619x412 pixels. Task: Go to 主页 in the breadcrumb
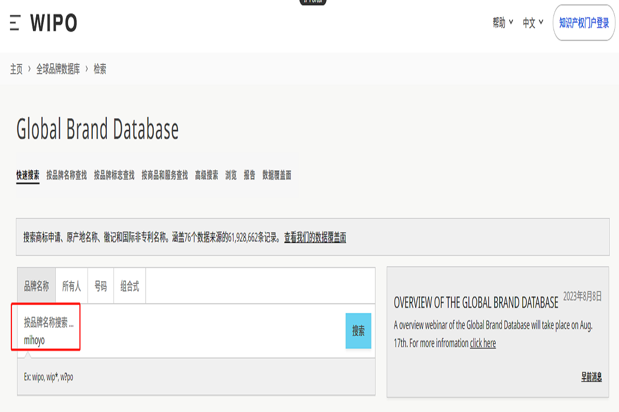pyautogui.click(x=17, y=69)
